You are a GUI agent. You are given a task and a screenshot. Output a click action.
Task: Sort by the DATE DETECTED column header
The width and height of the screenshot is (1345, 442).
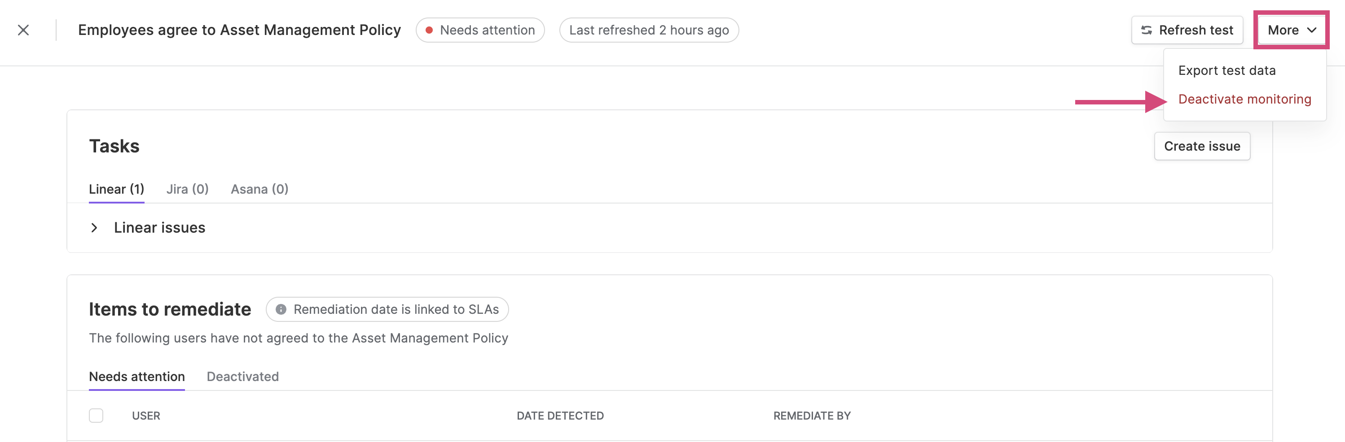(560, 416)
